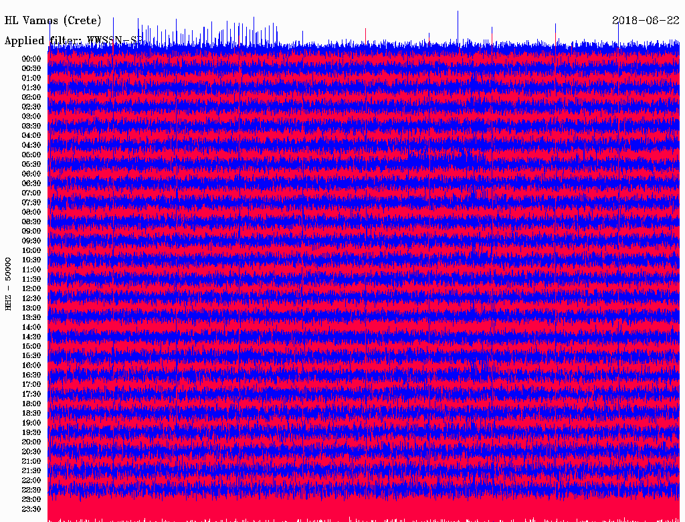
Task: Select the 13:00 time row label
Action: pos(31,309)
